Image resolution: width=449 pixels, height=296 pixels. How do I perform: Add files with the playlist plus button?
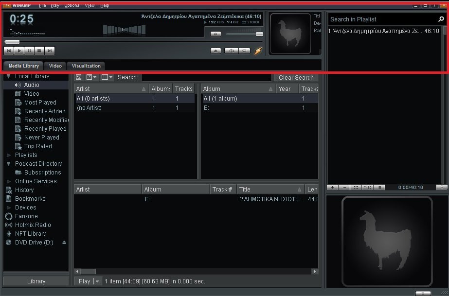[332, 187]
